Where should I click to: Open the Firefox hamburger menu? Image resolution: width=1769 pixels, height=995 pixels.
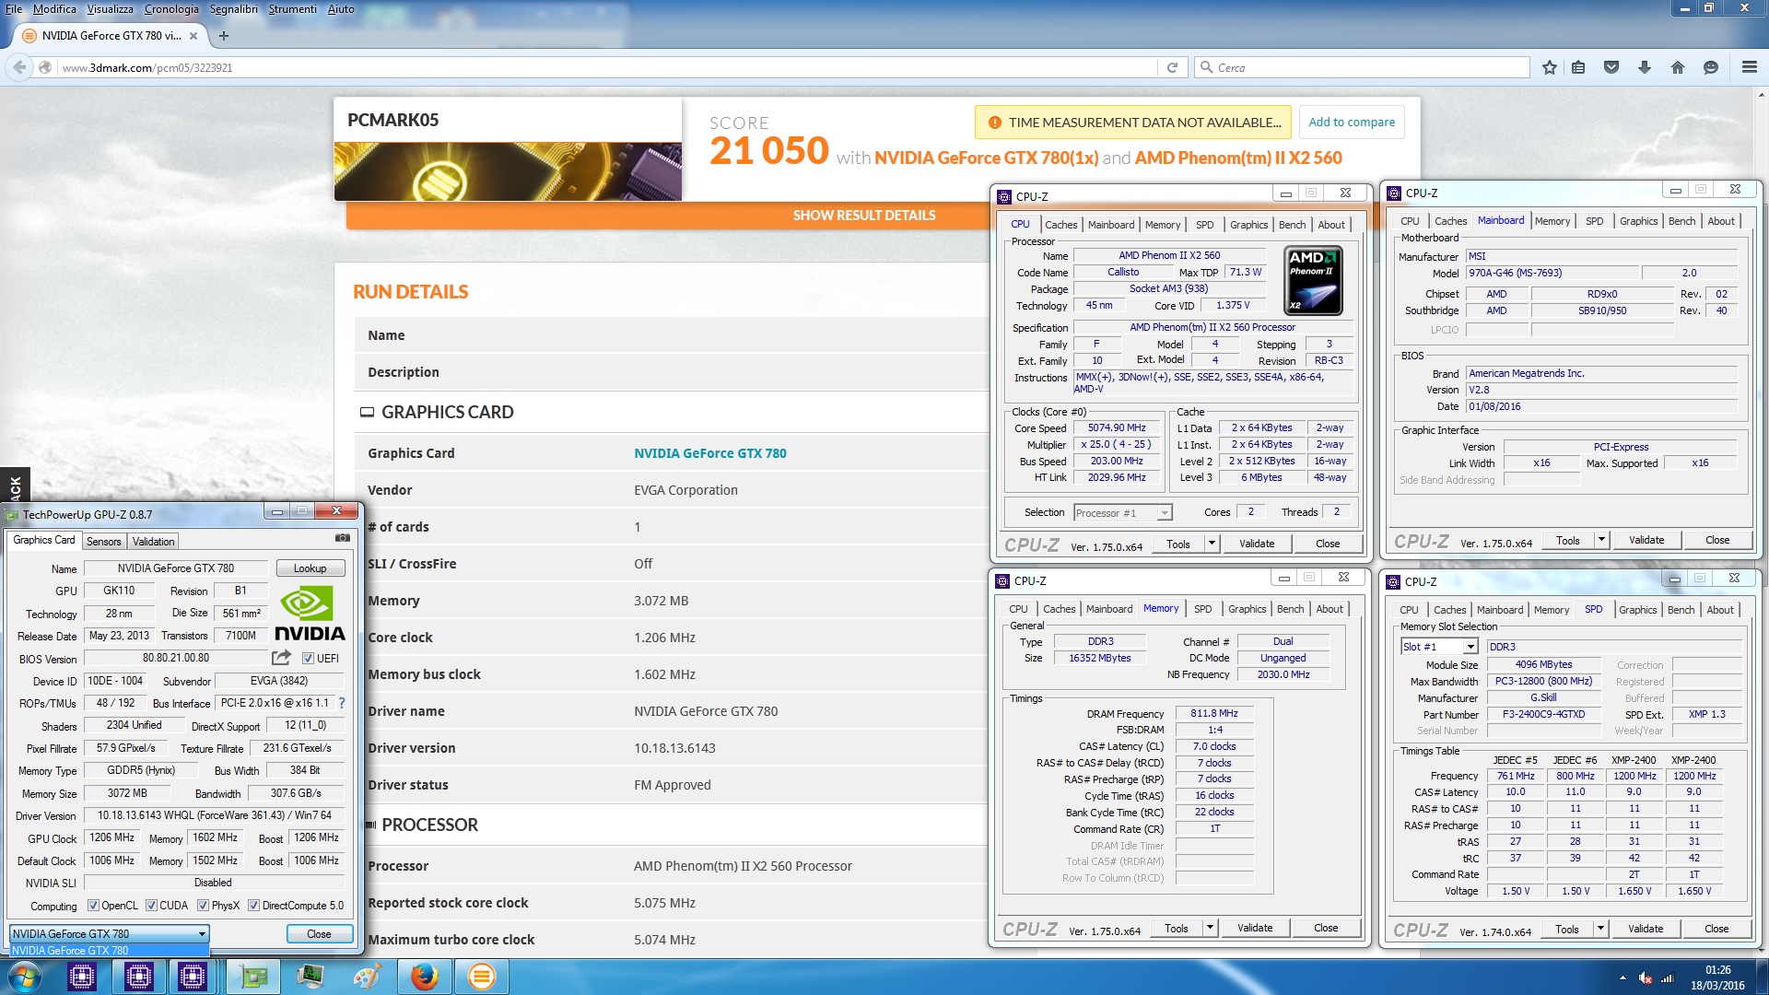tap(1749, 67)
